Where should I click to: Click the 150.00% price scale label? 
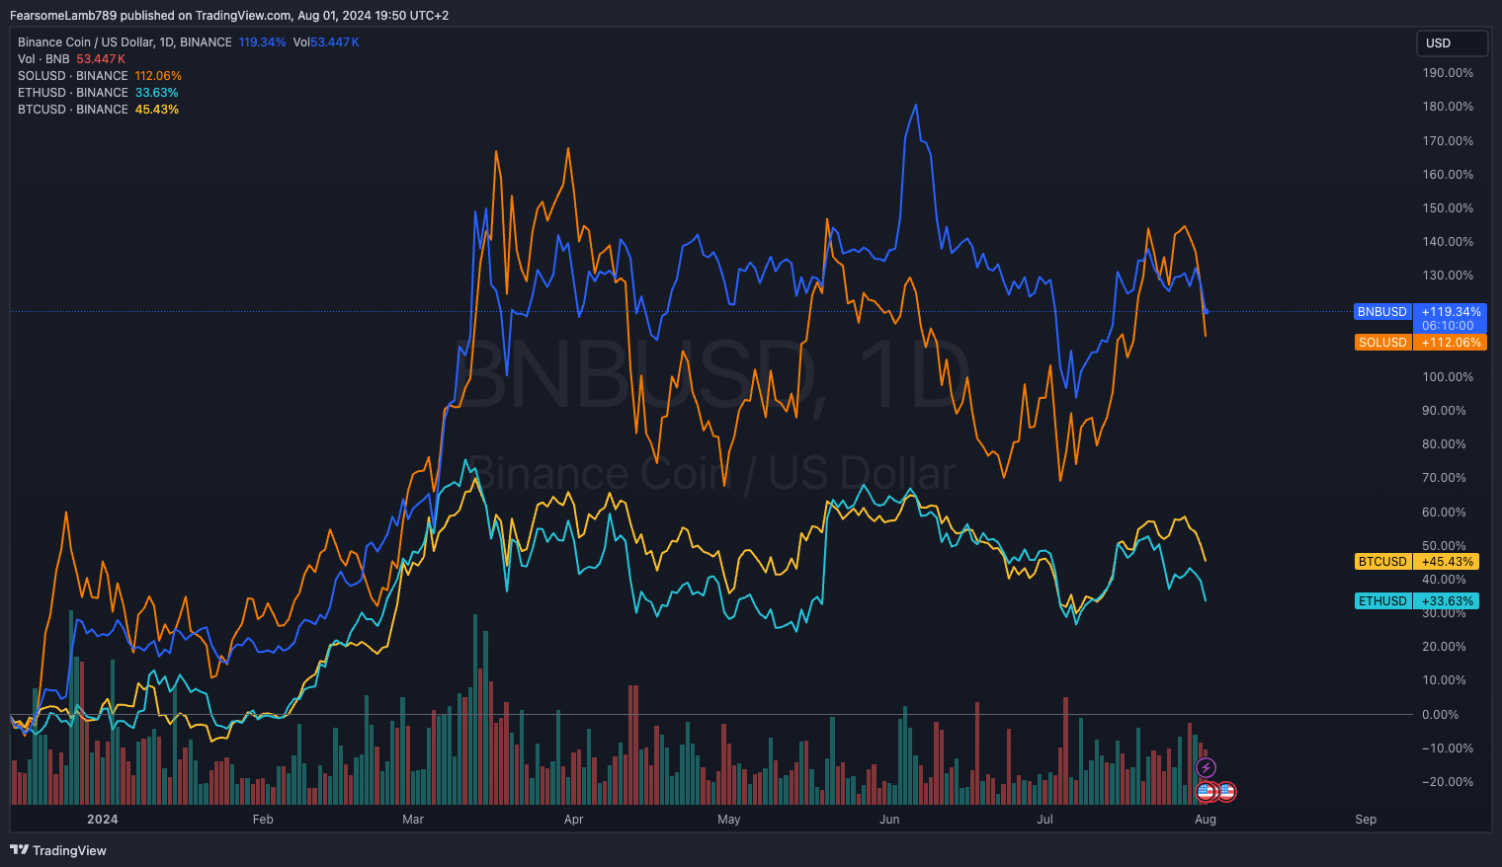[1448, 208]
